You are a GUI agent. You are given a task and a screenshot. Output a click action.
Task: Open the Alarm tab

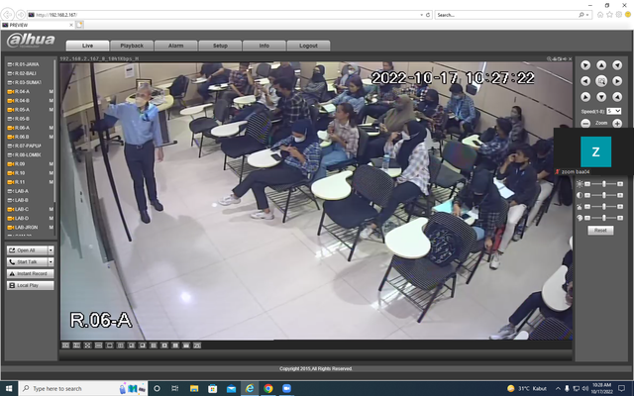176,46
